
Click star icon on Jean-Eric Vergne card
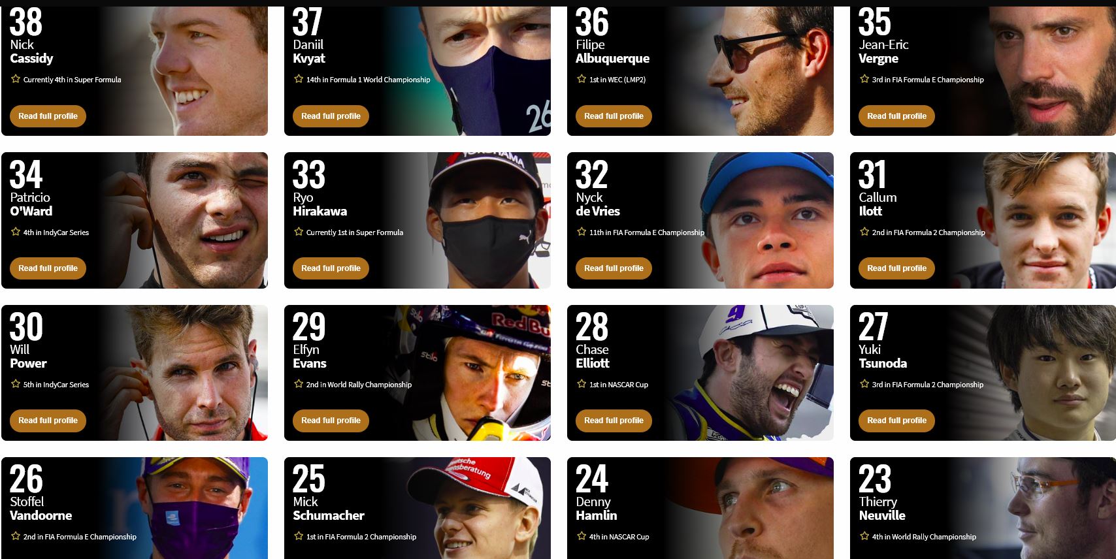click(864, 79)
